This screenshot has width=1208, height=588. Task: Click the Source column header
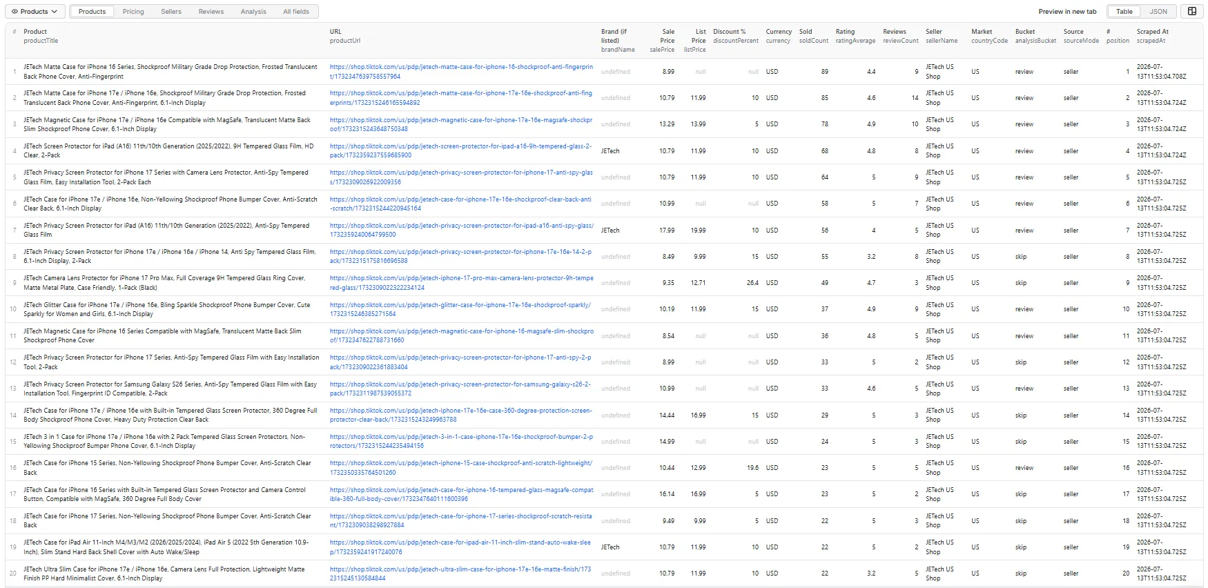pyautogui.click(x=1073, y=31)
